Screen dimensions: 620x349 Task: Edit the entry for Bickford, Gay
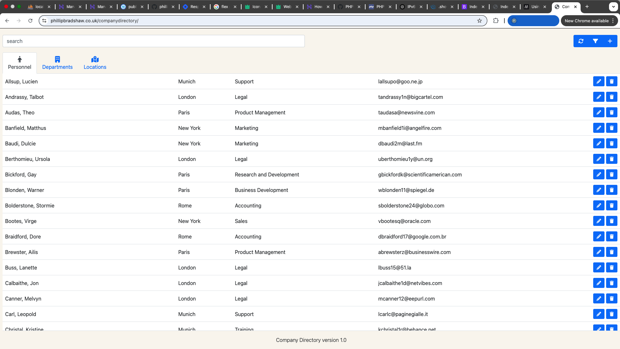(599, 174)
